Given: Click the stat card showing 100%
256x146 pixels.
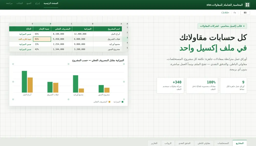Looking at the screenshot, I should coord(202,85).
